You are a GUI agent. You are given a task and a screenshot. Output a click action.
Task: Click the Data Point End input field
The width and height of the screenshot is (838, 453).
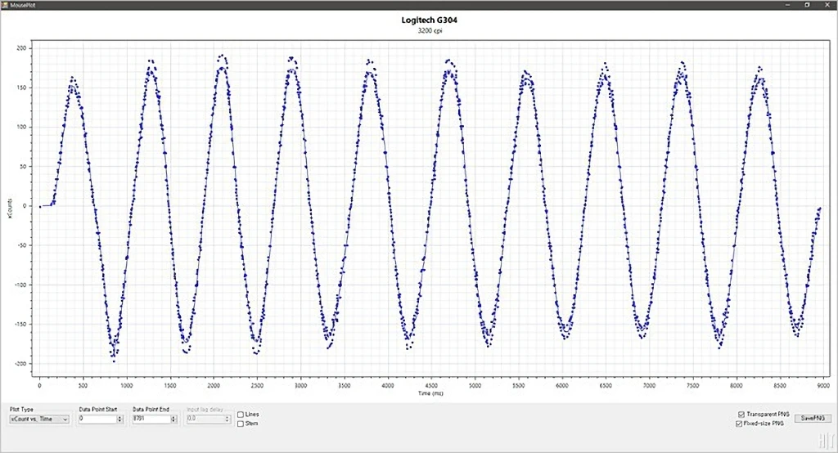(x=151, y=419)
